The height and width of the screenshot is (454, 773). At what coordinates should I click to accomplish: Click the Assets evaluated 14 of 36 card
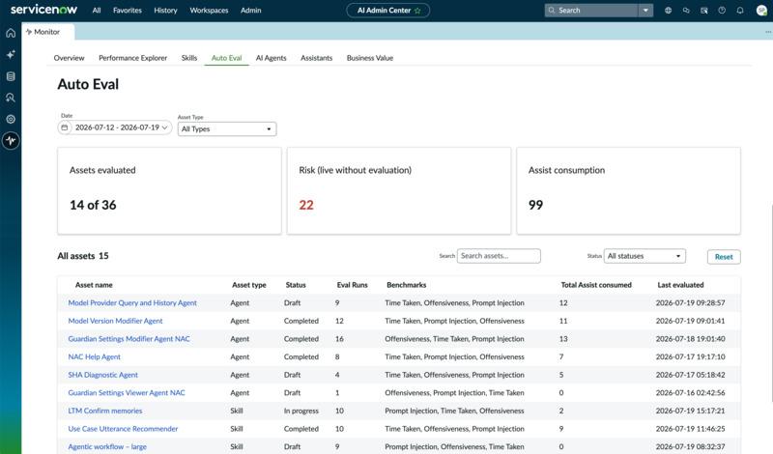point(169,190)
